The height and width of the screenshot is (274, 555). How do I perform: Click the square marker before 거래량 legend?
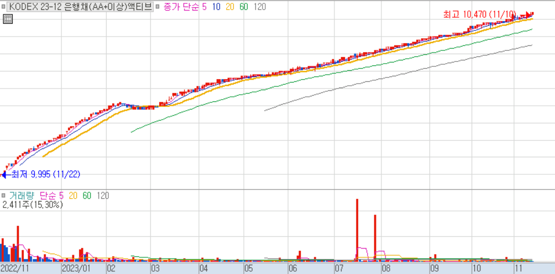coord(3,195)
